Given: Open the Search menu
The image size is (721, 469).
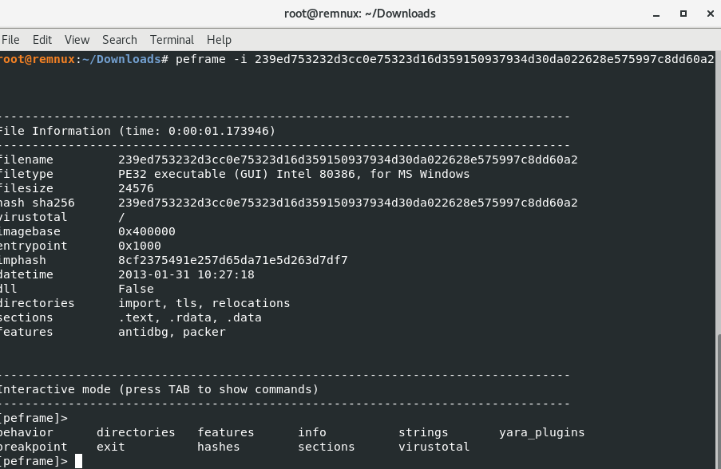Looking at the screenshot, I should 120,40.
